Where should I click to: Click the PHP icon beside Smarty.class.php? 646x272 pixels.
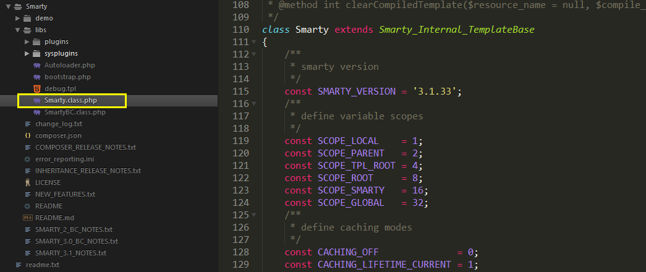(37, 100)
